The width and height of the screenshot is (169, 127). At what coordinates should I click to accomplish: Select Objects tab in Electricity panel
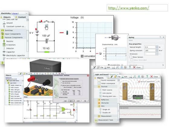[7, 17]
